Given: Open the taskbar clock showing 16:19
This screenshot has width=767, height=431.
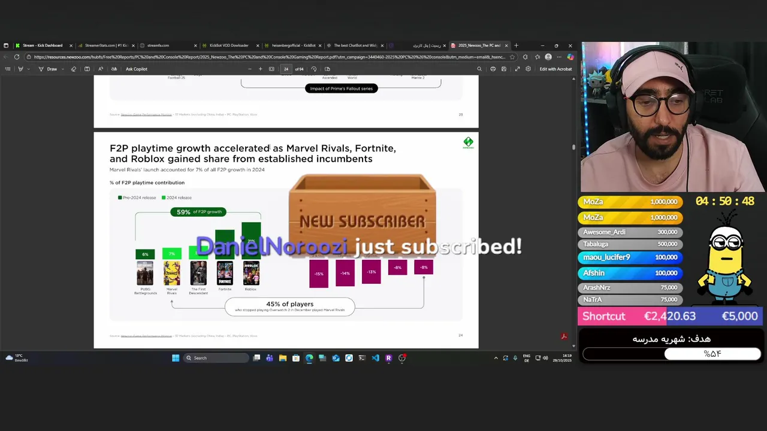Looking at the screenshot, I should [563, 358].
